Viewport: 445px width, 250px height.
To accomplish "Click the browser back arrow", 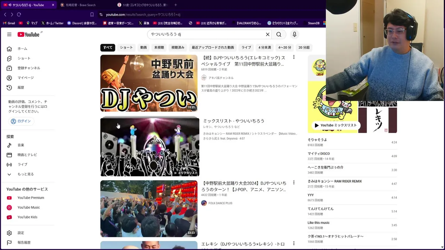I will point(5,15).
